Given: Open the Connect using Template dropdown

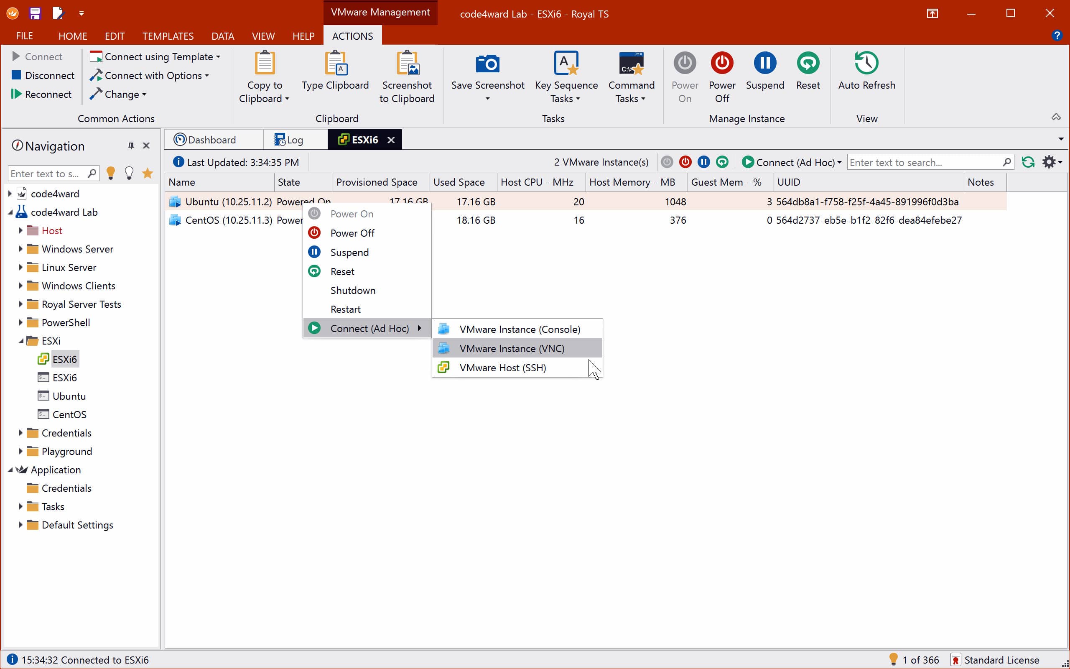Looking at the screenshot, I should click(155, 56).
